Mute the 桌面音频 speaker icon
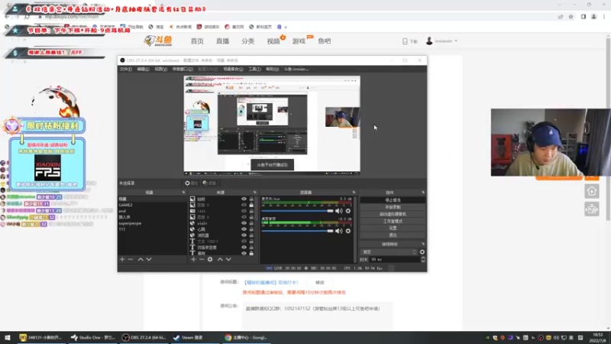611x344 pixels. pos(338,231)
